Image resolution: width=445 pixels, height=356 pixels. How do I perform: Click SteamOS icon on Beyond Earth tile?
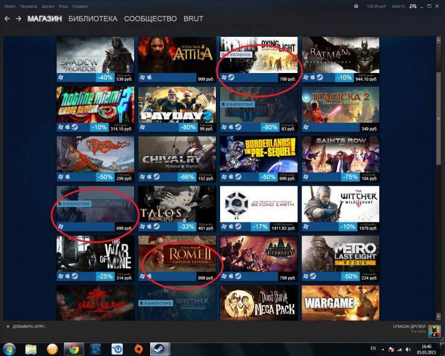click(238, 226)
